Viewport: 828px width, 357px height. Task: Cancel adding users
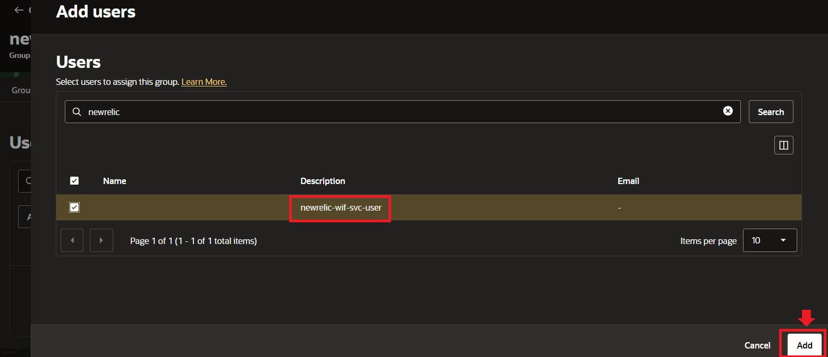[x=757, y=345]
